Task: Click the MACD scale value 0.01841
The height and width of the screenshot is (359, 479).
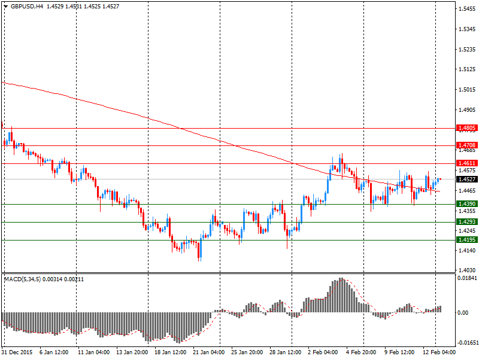Action: 467,278
